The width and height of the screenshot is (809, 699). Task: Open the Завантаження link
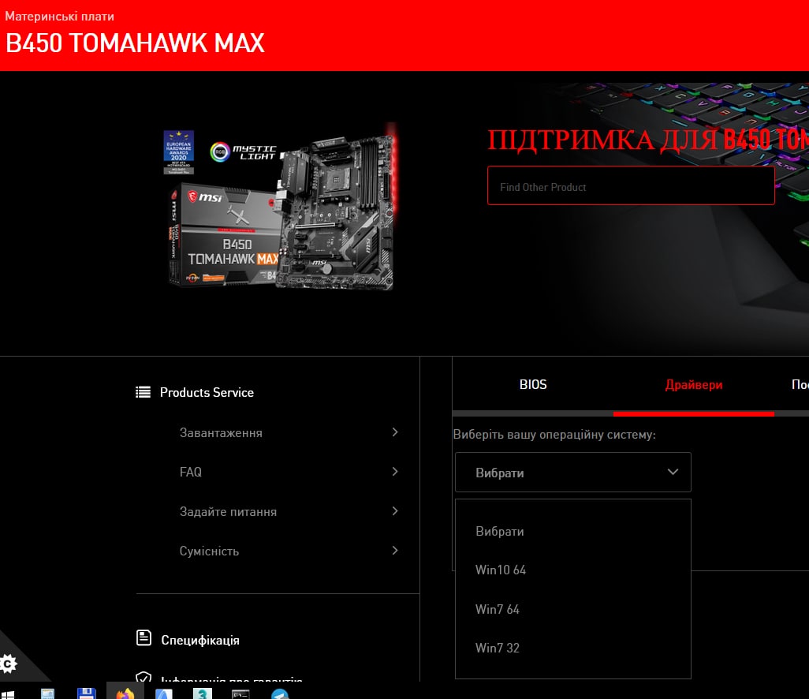[221, 432]
